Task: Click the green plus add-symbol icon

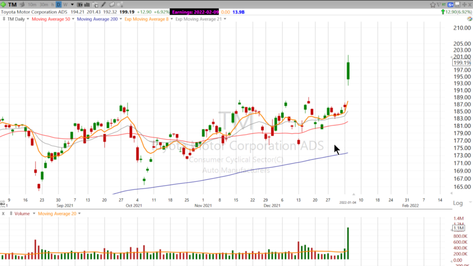Action: pyautogui.click(x=4, y=4)
